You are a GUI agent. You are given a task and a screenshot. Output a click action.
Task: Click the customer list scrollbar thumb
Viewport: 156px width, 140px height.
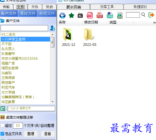(52, 42)
